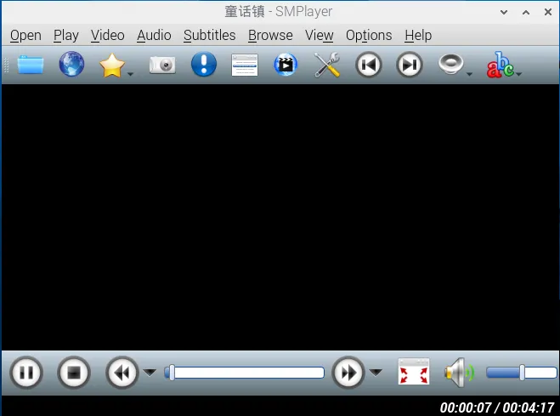Open the Subtitles menu
This screenshot has height=416, width=560.
coord(210,35)
